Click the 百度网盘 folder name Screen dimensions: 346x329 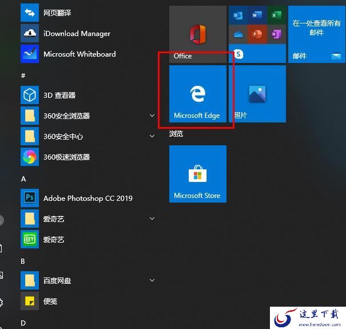coord(57,280)
